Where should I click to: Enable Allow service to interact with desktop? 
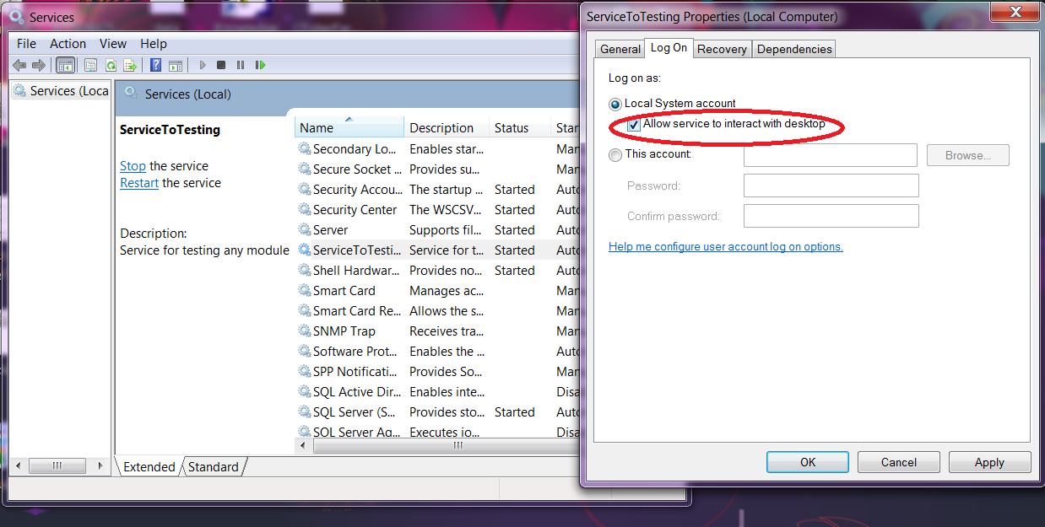point(632,125)
